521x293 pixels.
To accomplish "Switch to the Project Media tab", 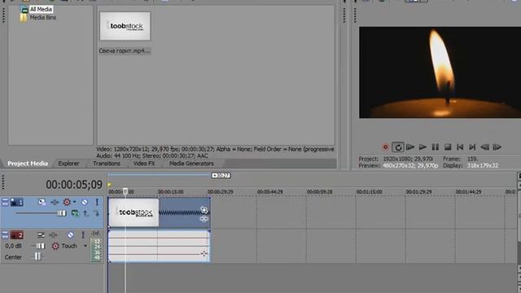I will (x=28, y=164).
